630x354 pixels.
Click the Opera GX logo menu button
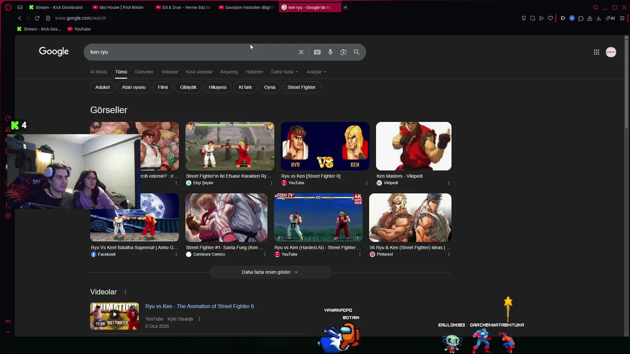pyautogui.click(x=8, y=7)
